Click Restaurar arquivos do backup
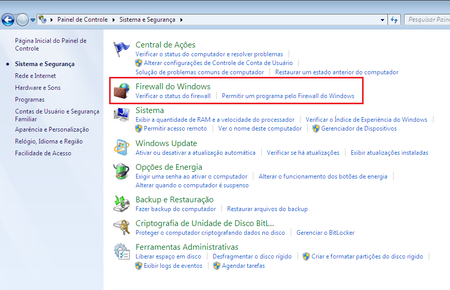The image size is (450, 290). 267,209
